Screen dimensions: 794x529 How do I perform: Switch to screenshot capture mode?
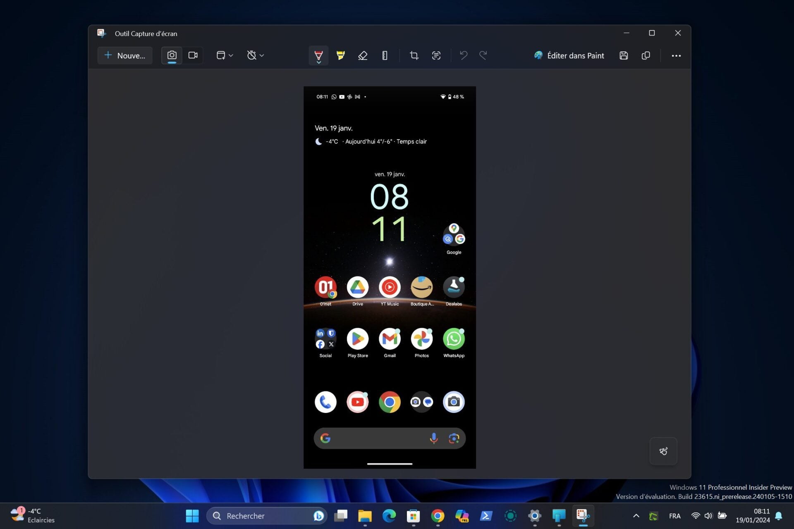click(x=172, y=55)
